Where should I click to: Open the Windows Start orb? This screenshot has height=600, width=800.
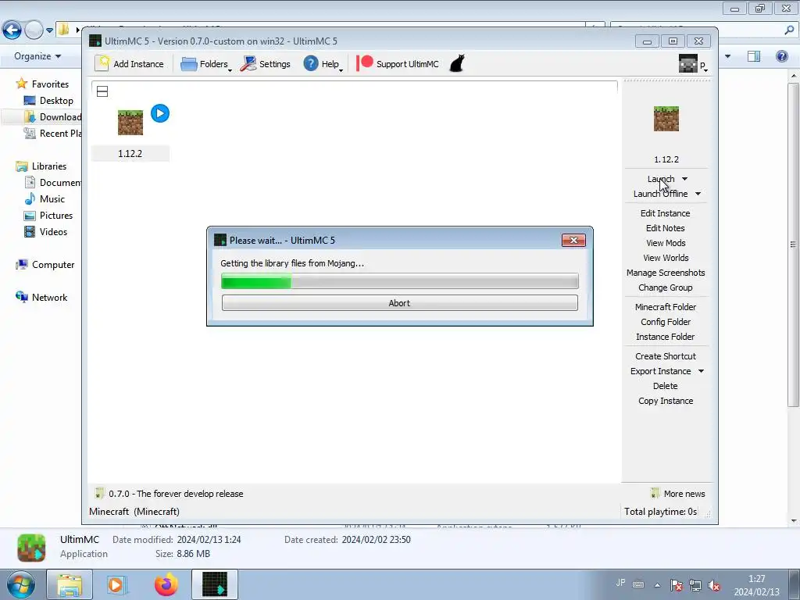coord(21,584)
